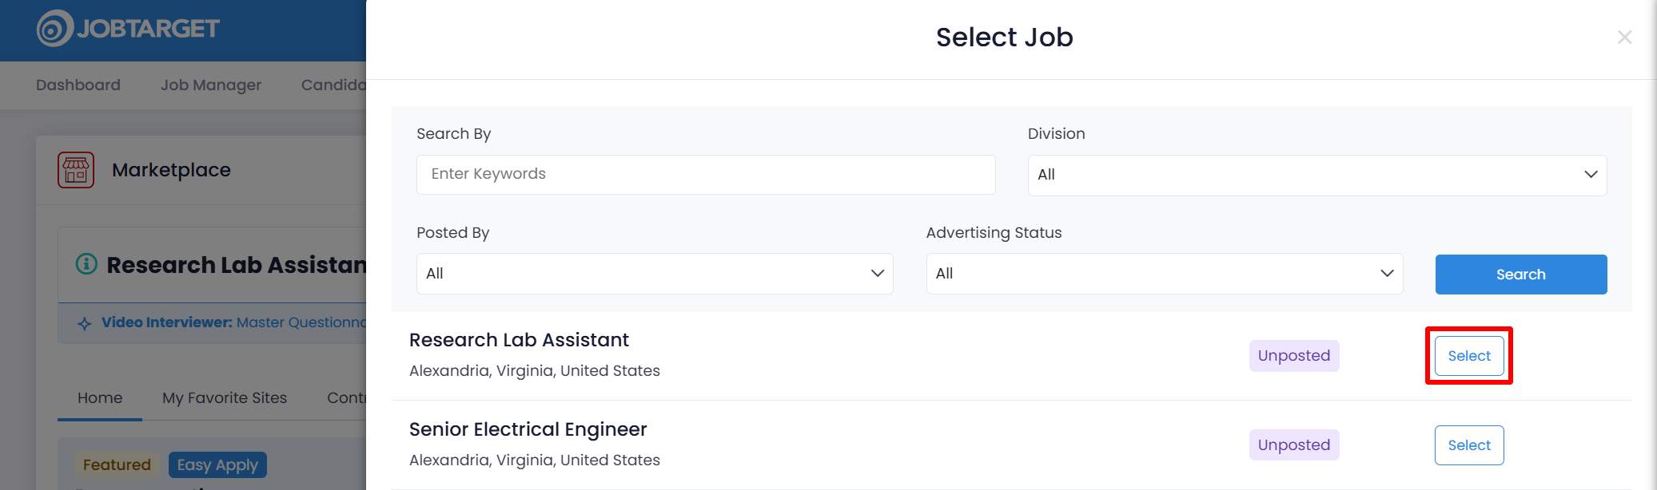The height and width of the screenshot is (490, 1657).
Task: Click Unposted status for Research Lab Assistant
Action: 1293,356
